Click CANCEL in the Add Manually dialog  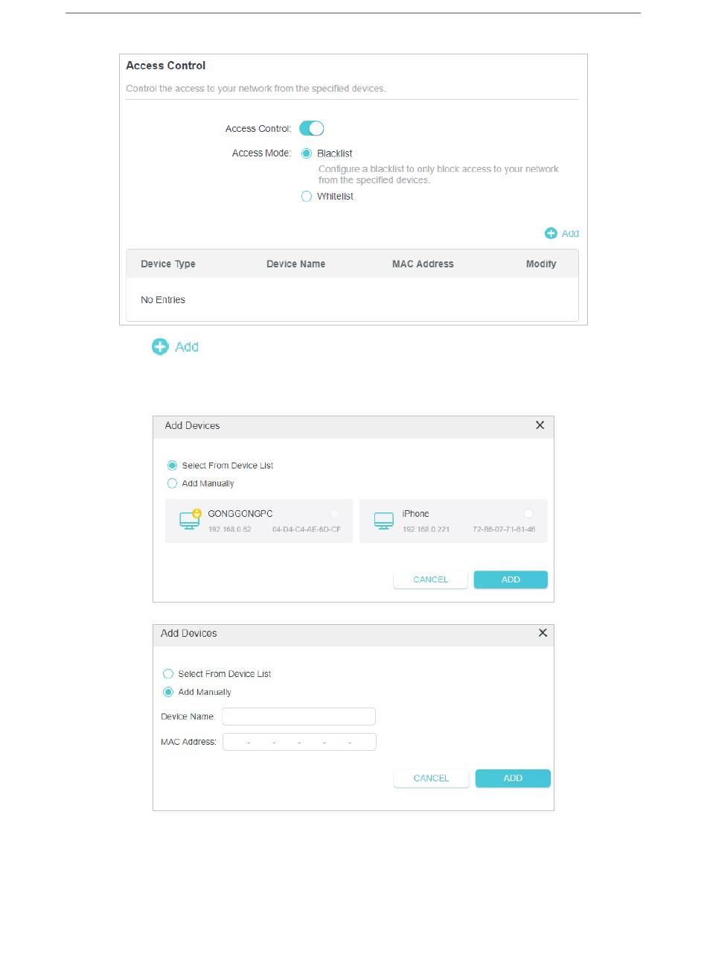click(432, 778)
